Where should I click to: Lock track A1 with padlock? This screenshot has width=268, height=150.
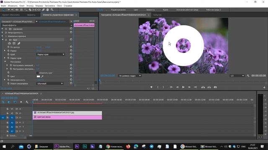(8, 122)
